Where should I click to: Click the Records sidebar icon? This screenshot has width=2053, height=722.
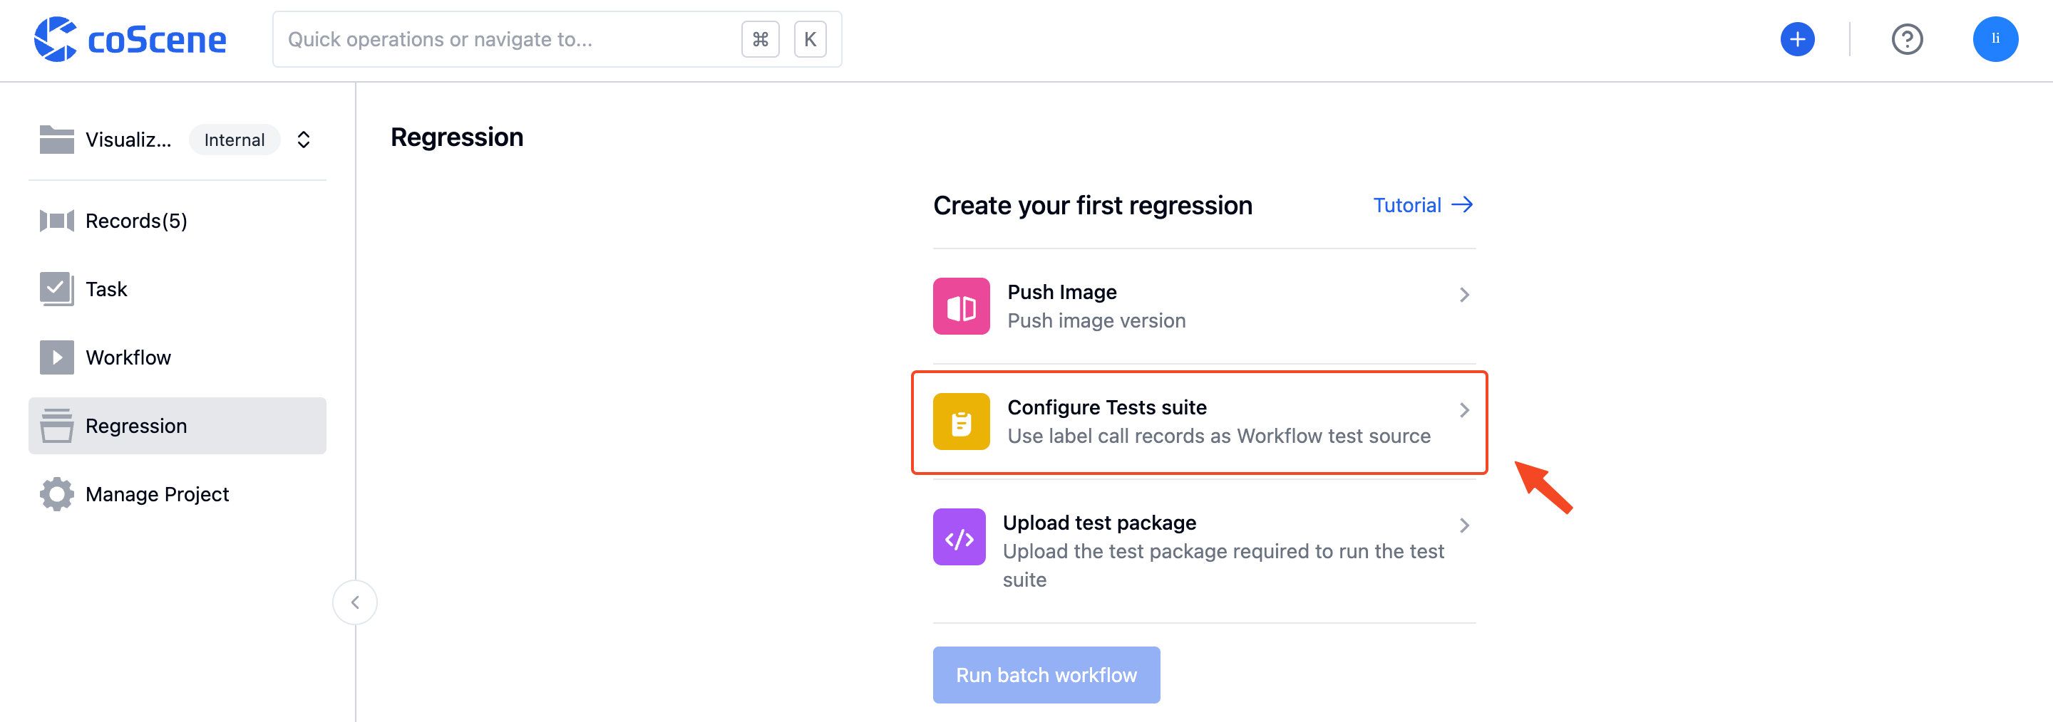[56, 221]
